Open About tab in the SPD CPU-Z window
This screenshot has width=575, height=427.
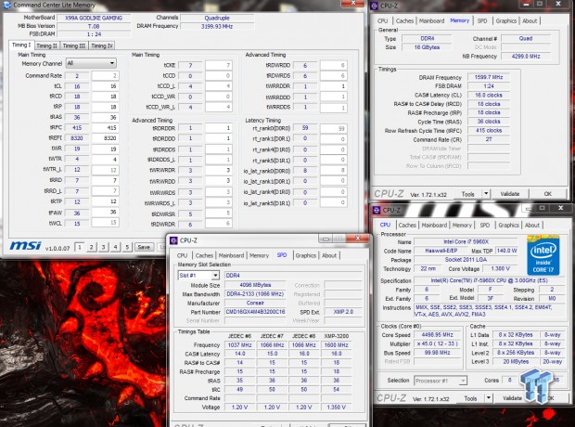(329, 255)
